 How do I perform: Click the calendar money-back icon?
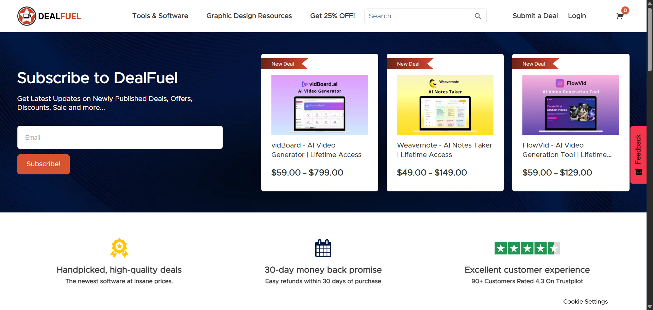323,248
